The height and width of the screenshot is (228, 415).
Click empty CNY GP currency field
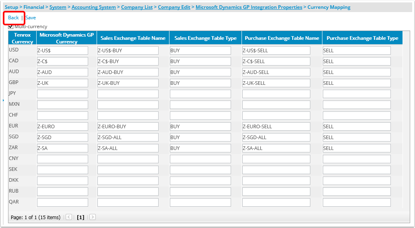click(62, 159)
